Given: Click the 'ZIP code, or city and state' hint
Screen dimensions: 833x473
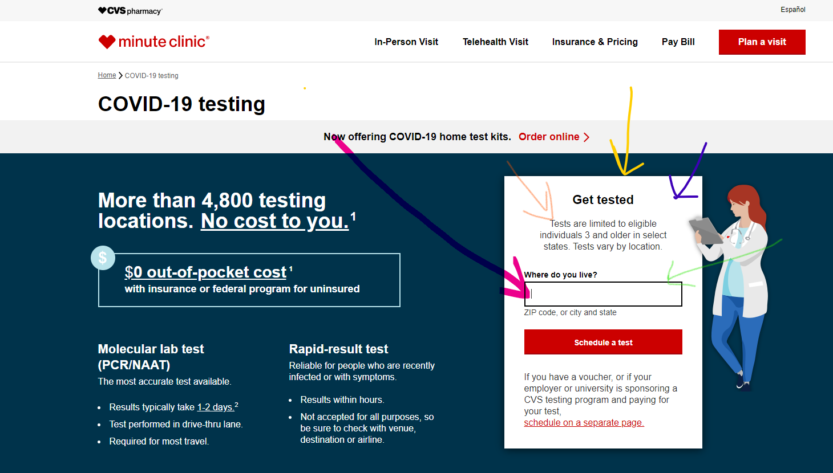Looking at the screenshot, I should [570, 312].
